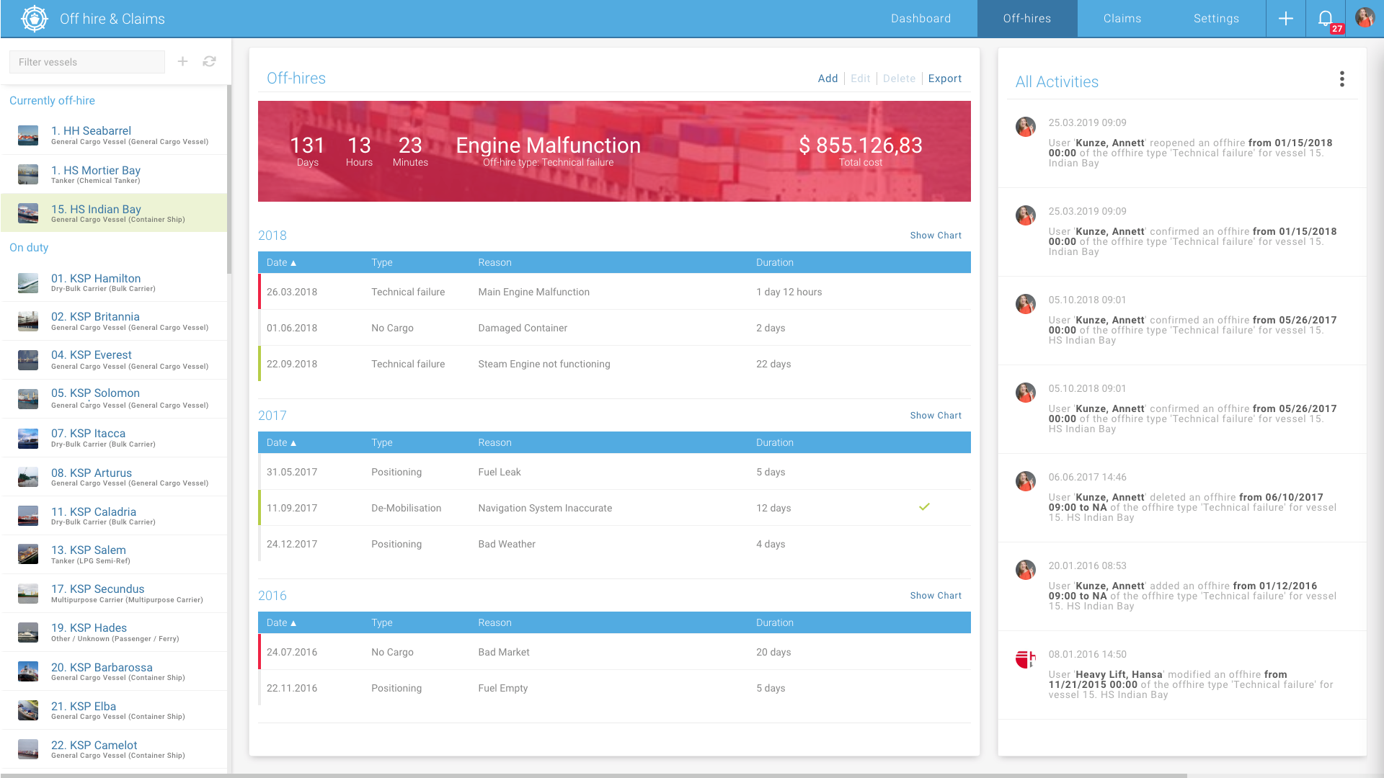Click the app logo compass icon
The image size is (1384, 778).
click(x=34, y=19)
